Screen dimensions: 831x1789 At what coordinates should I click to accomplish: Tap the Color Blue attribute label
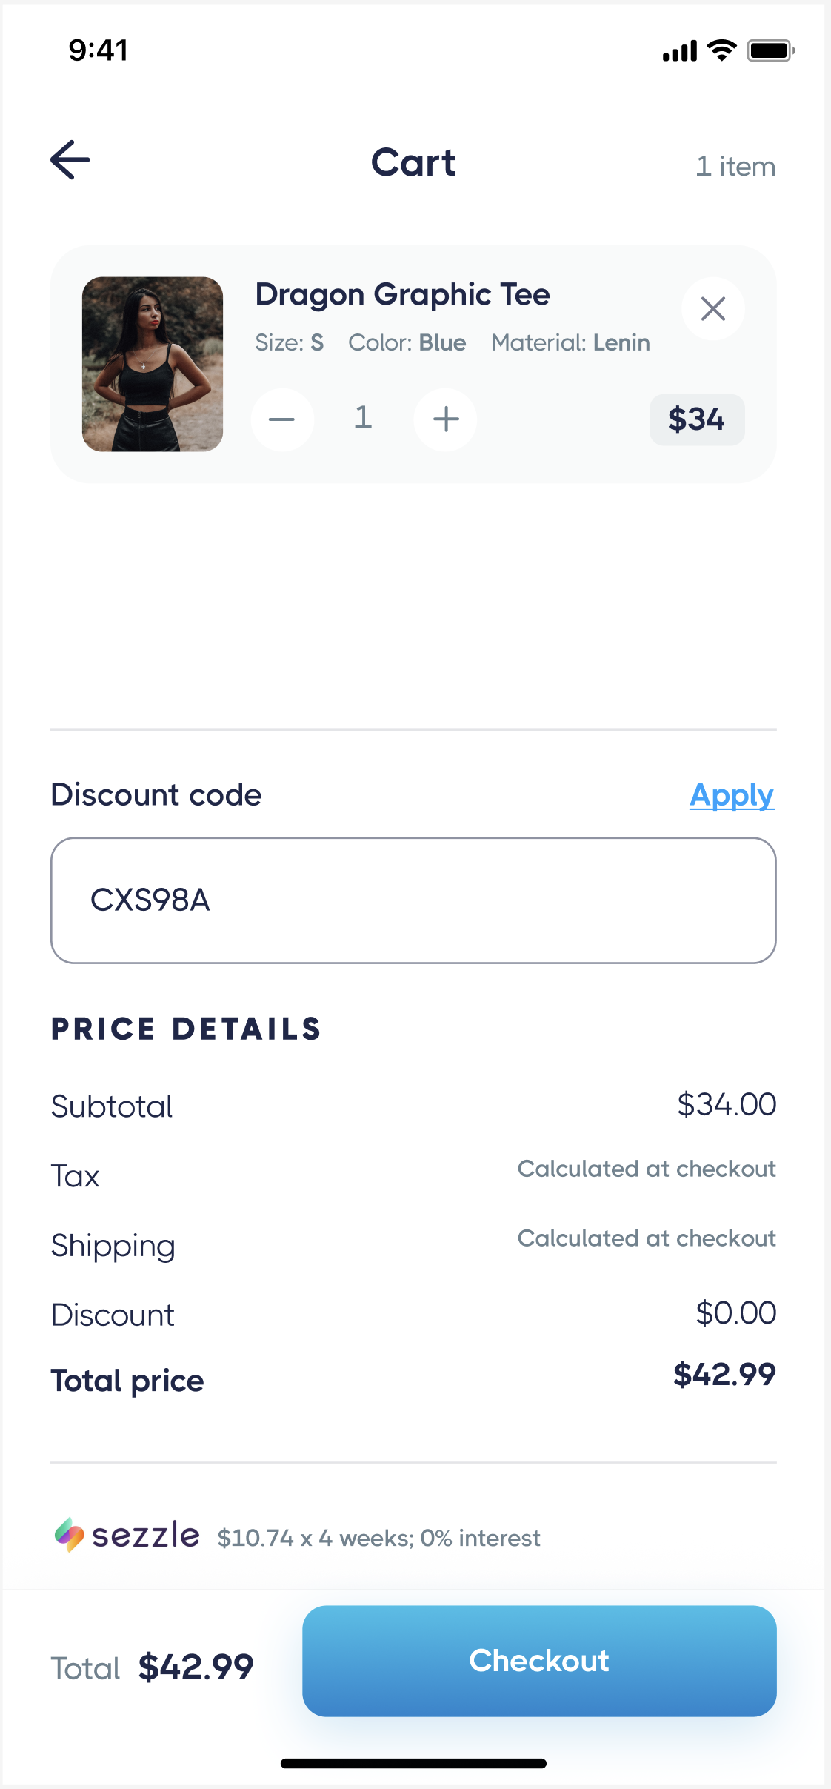pyautogui.click(x=407, y=342)
